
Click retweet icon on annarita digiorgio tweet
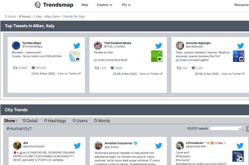[179, 68]
